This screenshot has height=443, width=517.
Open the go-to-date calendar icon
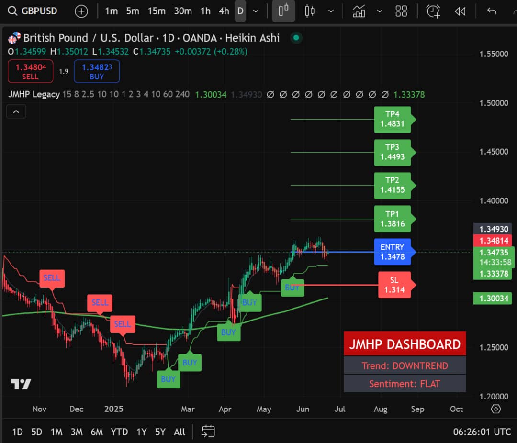point(208,432)
